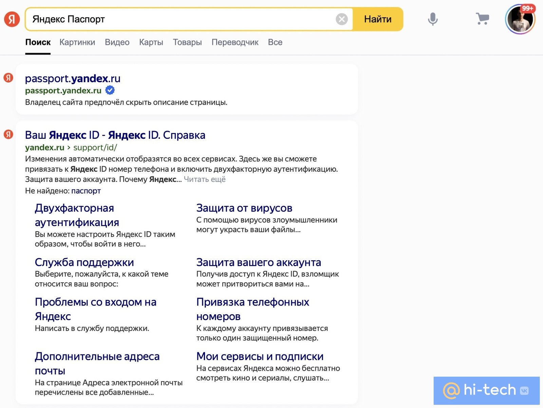Click the text Получив доступ к Яндекс ID

(248, 274)
